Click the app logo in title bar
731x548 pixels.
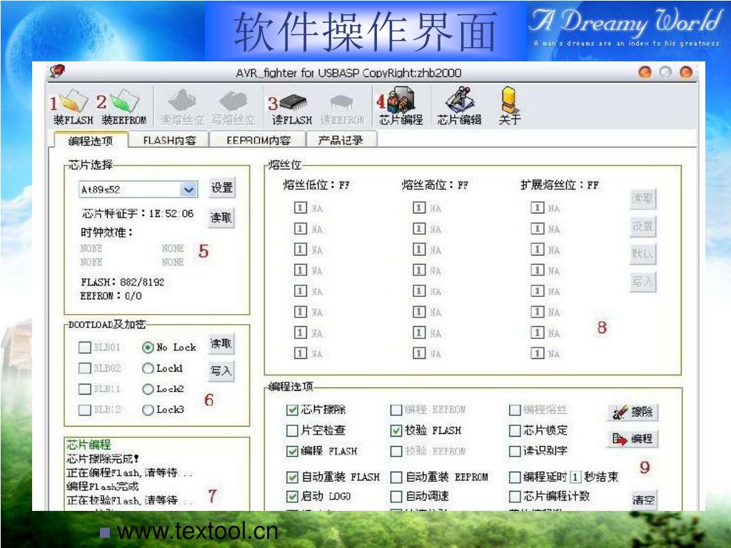pyautogui.click(x=57, y=71)
